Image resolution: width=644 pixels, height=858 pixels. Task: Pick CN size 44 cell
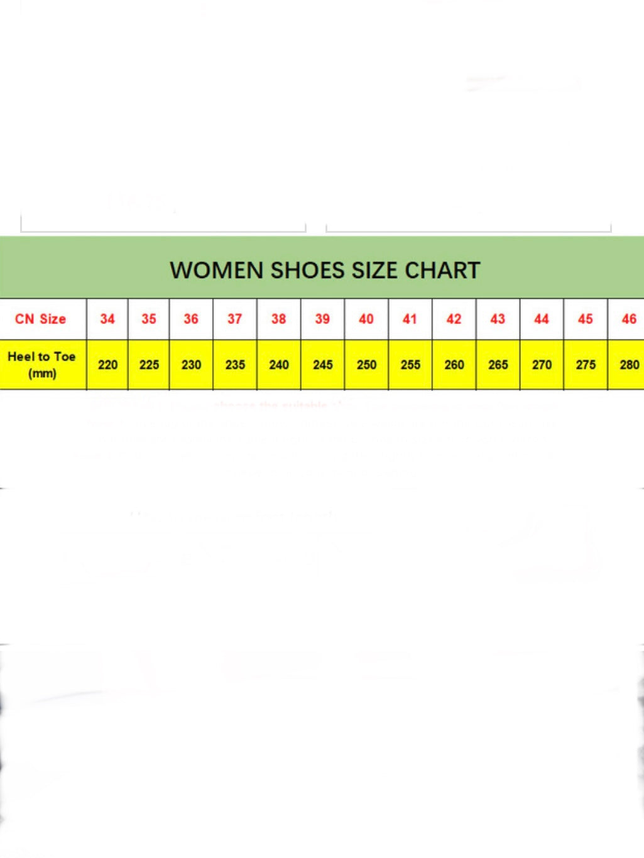click(542, 319)
